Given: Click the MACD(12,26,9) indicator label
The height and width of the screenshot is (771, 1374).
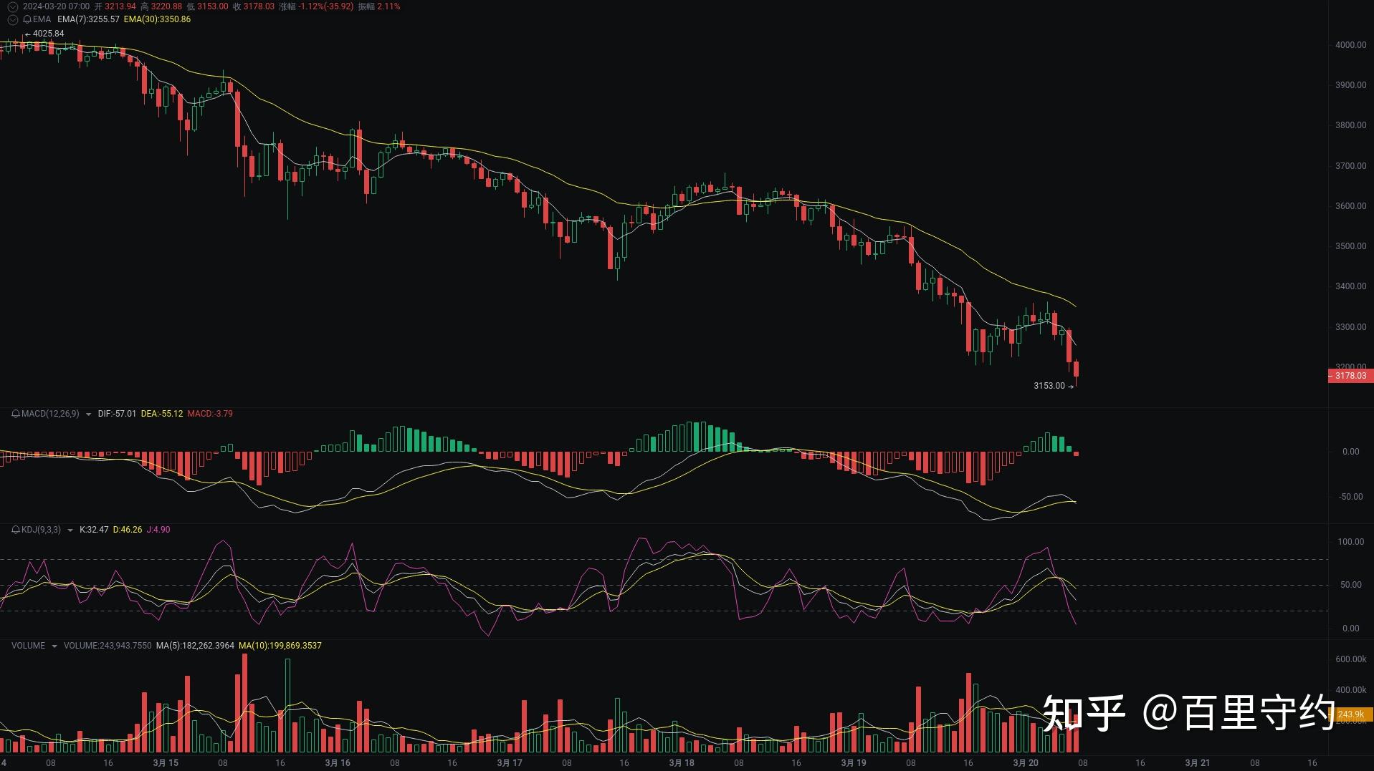Looking at the screenshot, I should click(50, 414).
